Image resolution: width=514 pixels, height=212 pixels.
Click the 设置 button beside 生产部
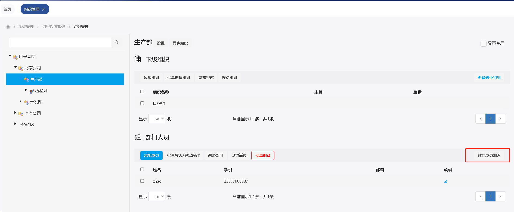pyautogui.click(x=161, y=43)
